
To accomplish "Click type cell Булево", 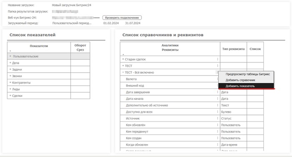I will point(233,112).
